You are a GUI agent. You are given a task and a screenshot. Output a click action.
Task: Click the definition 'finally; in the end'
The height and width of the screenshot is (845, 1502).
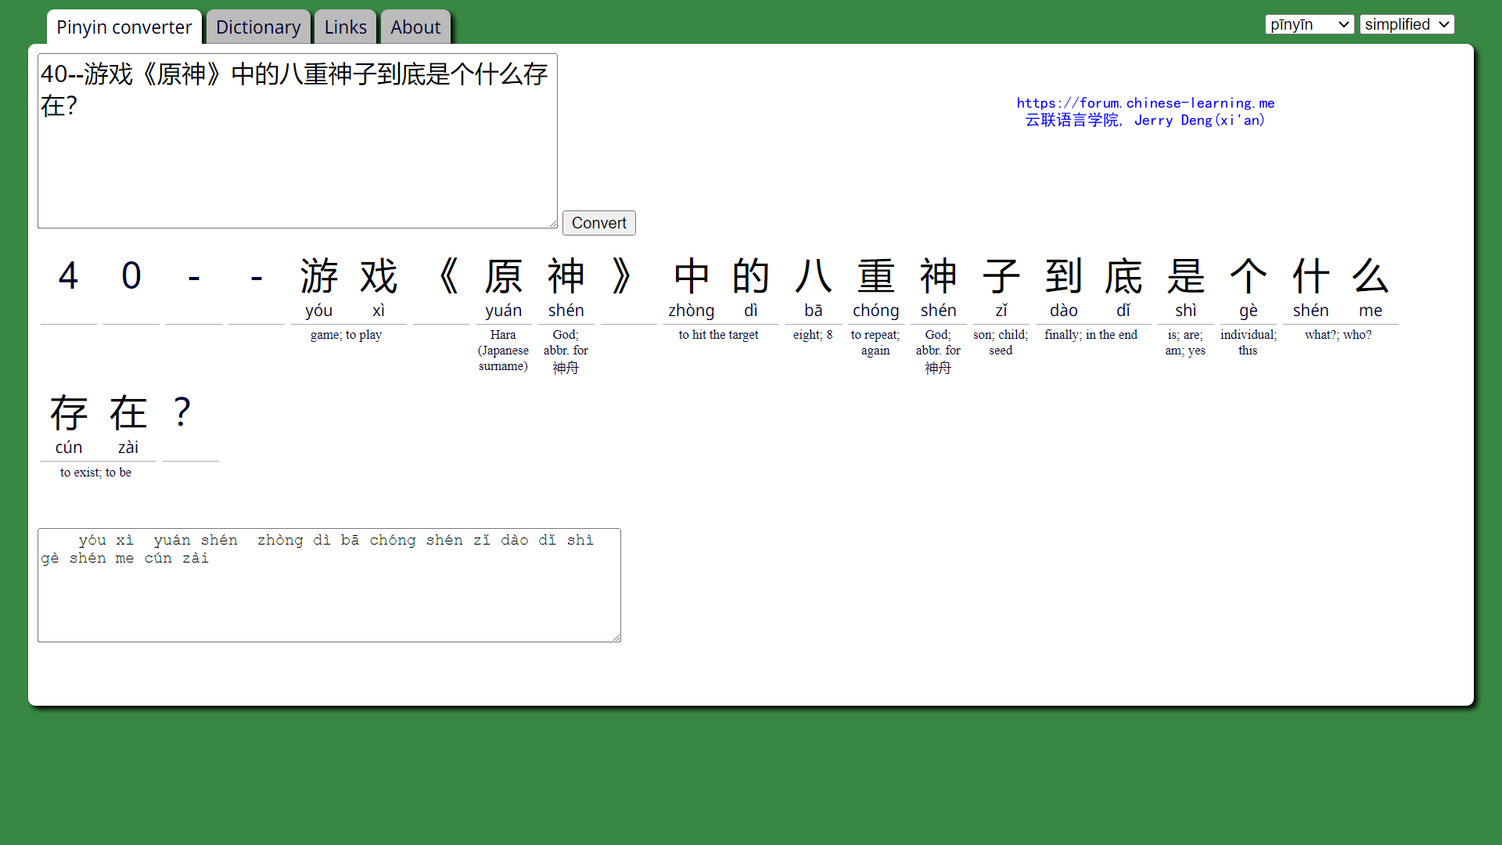click(x=1091, y=335)
